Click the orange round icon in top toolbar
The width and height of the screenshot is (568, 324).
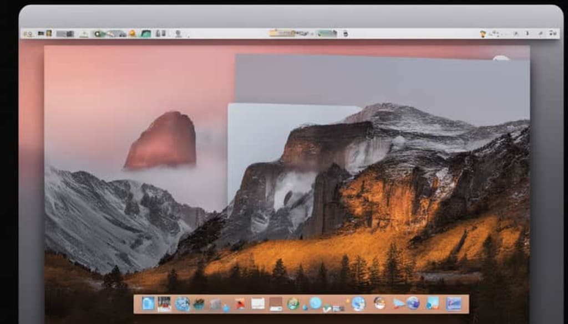pos(132,33)
